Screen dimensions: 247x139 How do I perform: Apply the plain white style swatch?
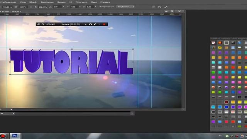(x=220, y=68)
